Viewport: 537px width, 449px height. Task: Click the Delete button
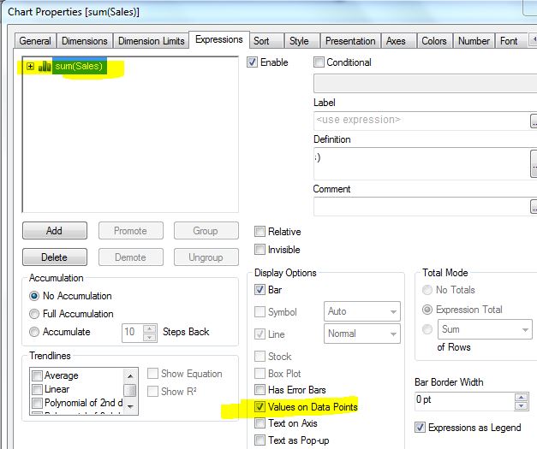[55, 257]
